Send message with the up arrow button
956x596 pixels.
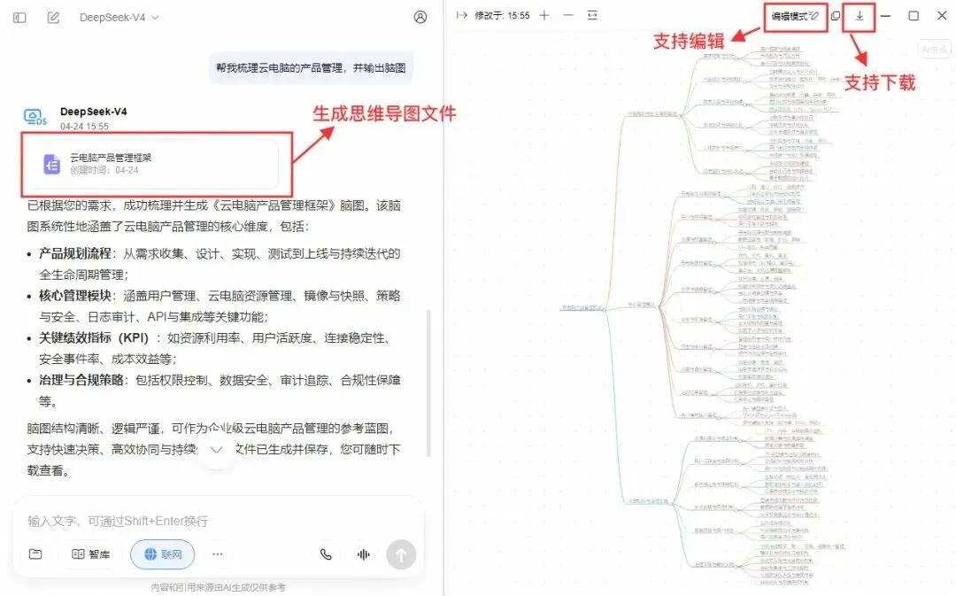[x=401, y=554]
